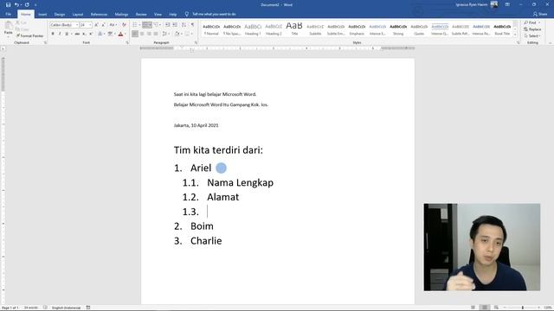Show paragraph marks
Image resolution: width=554 pixels, height=311 pixels.
click(192, 25)
